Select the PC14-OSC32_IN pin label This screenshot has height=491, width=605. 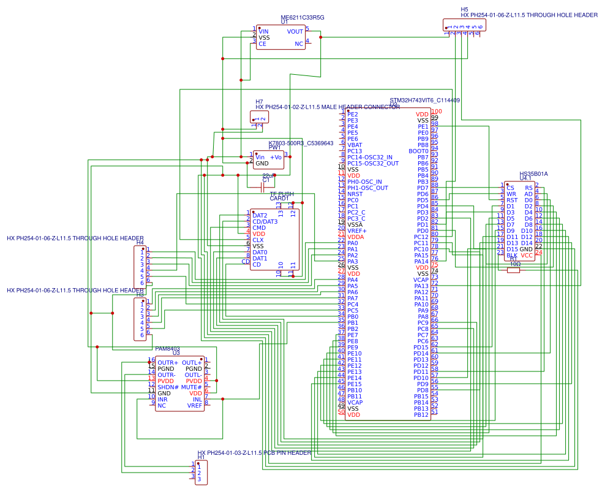pyautogui.click(x=370, y=157)
